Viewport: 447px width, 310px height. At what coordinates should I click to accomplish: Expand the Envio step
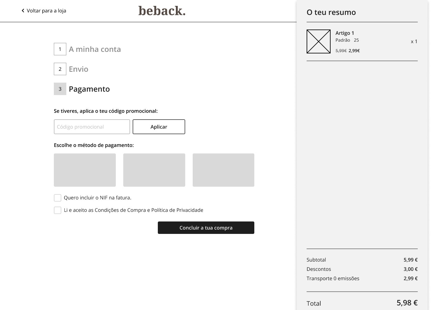[78, 69]
